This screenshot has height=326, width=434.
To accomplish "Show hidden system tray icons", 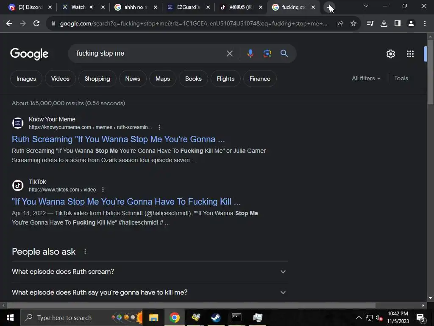I will tap(359, 318).
